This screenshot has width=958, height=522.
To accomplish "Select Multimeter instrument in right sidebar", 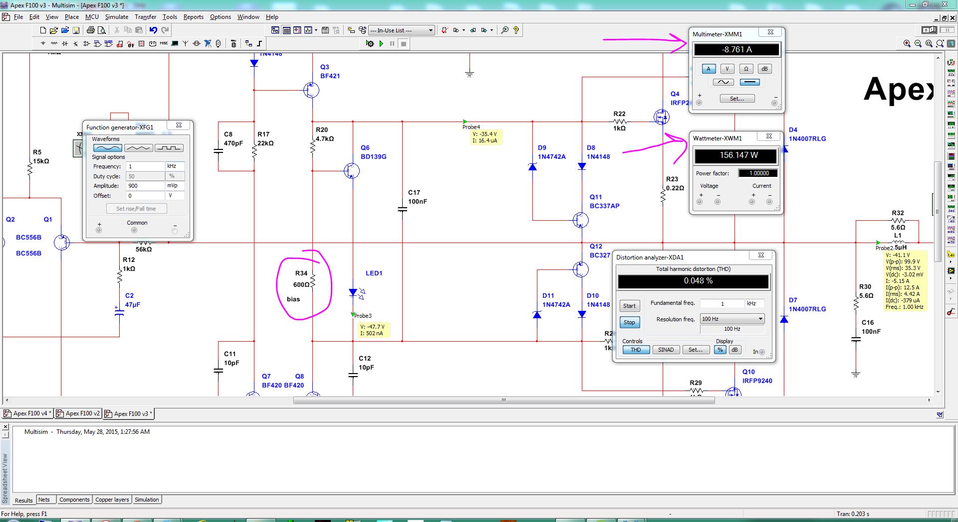I will 951,62.
